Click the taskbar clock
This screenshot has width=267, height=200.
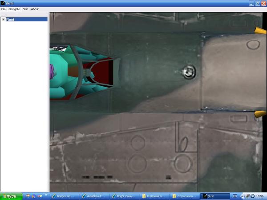click(x=259, y=196)
